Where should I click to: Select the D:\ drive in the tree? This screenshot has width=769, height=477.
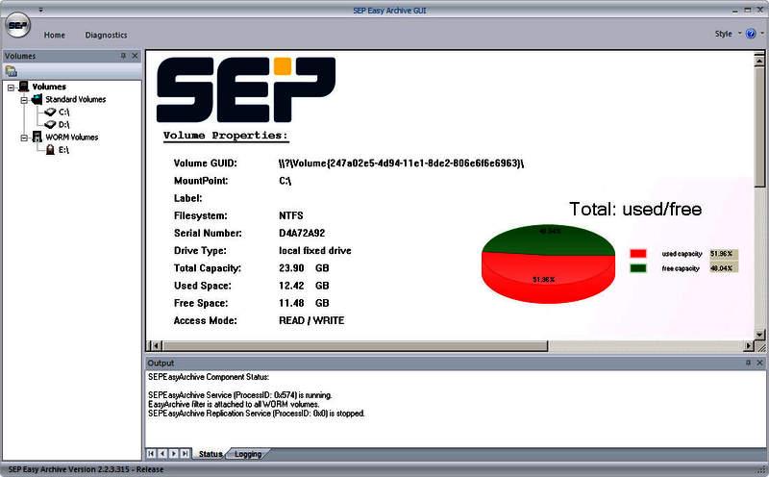point(63,125)
